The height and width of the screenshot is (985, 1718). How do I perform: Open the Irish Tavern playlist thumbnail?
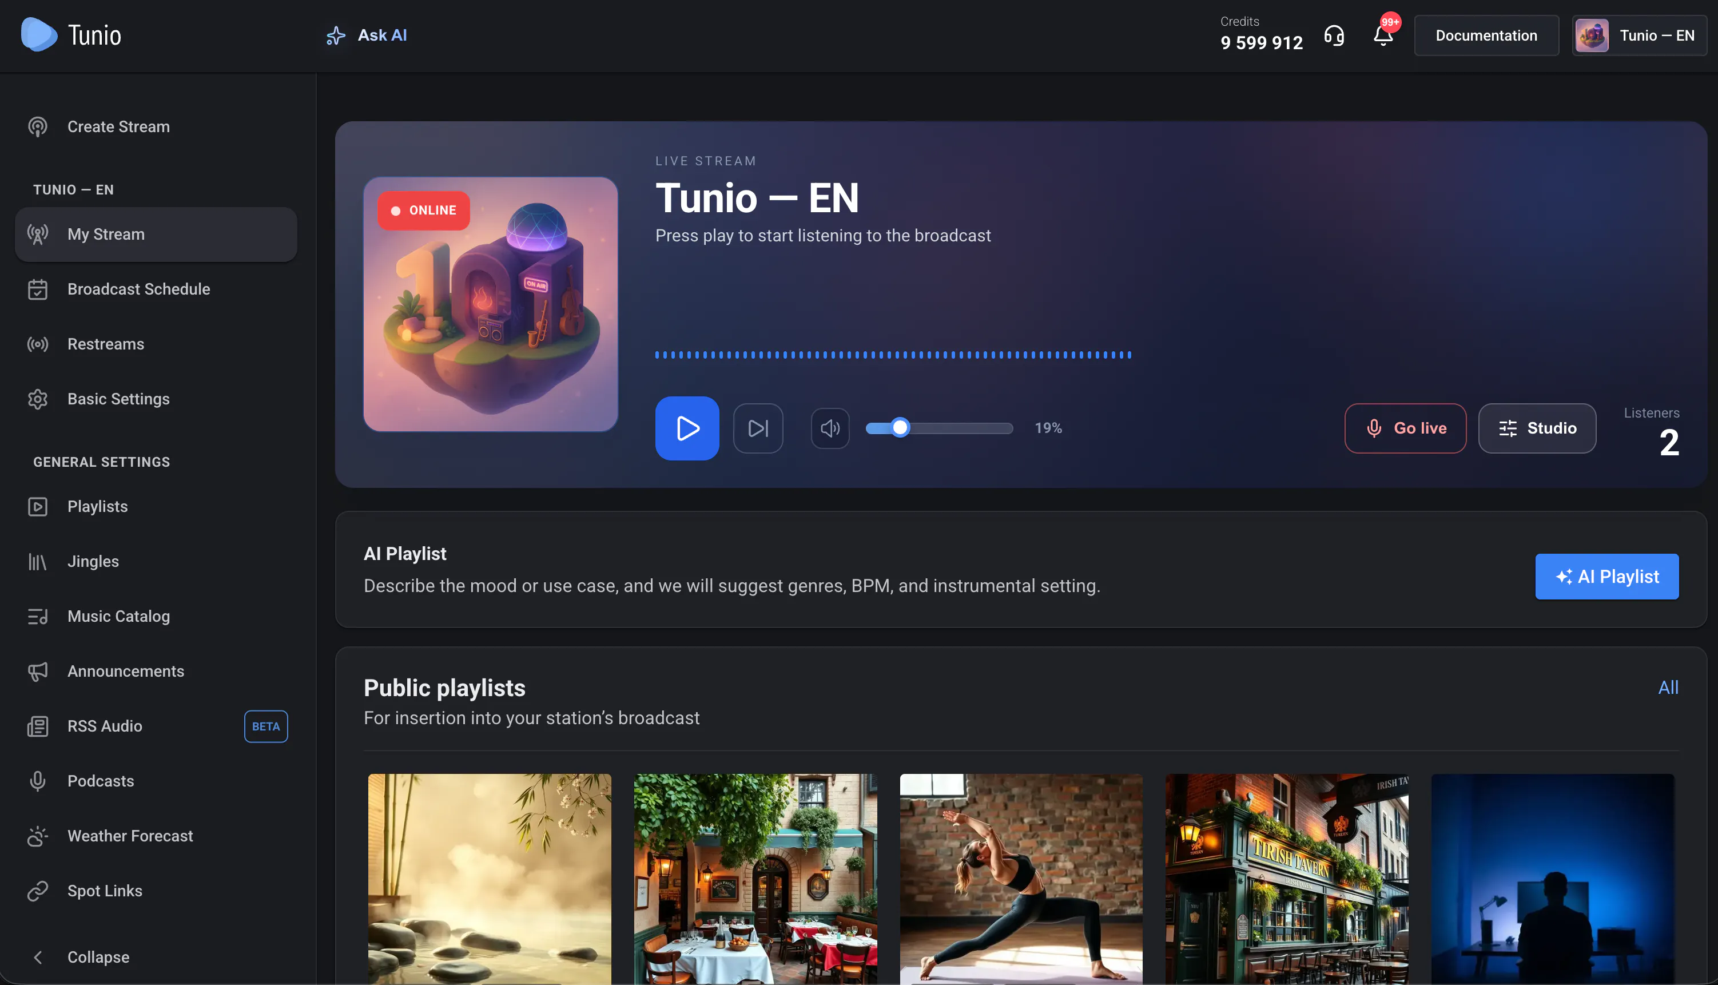pyautogui.click(x=1287, y=879)
